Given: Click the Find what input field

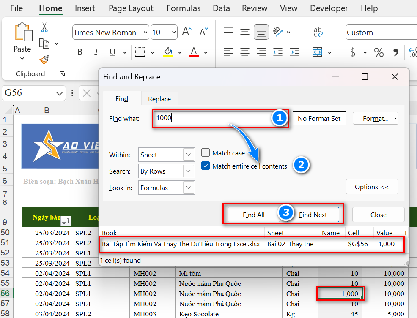Looking at the screenshot, I should pos(211,118).
